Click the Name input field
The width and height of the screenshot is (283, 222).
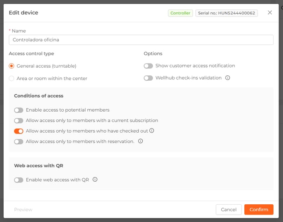click(141, 40)
